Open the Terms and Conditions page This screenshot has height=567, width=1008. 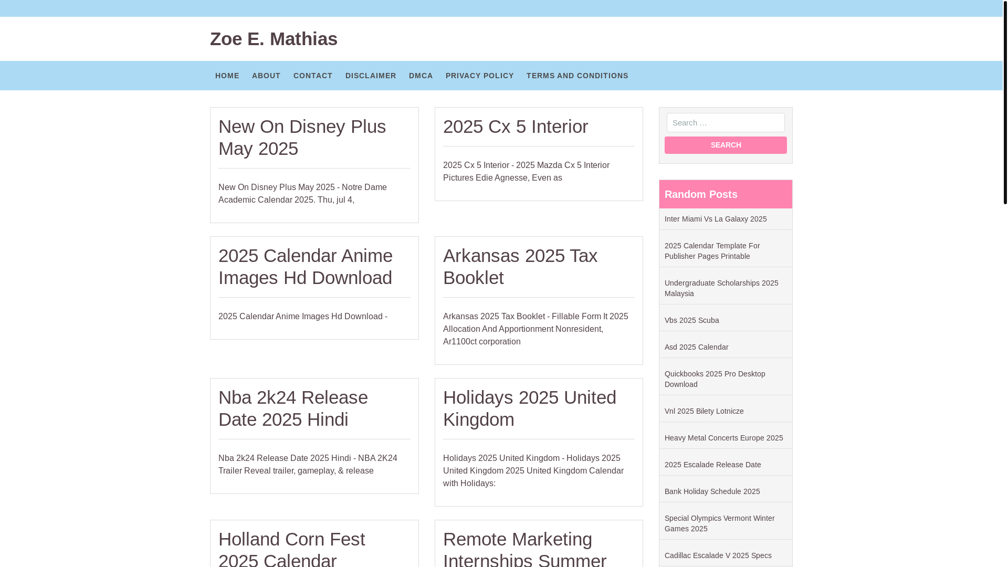click(577, 76)
